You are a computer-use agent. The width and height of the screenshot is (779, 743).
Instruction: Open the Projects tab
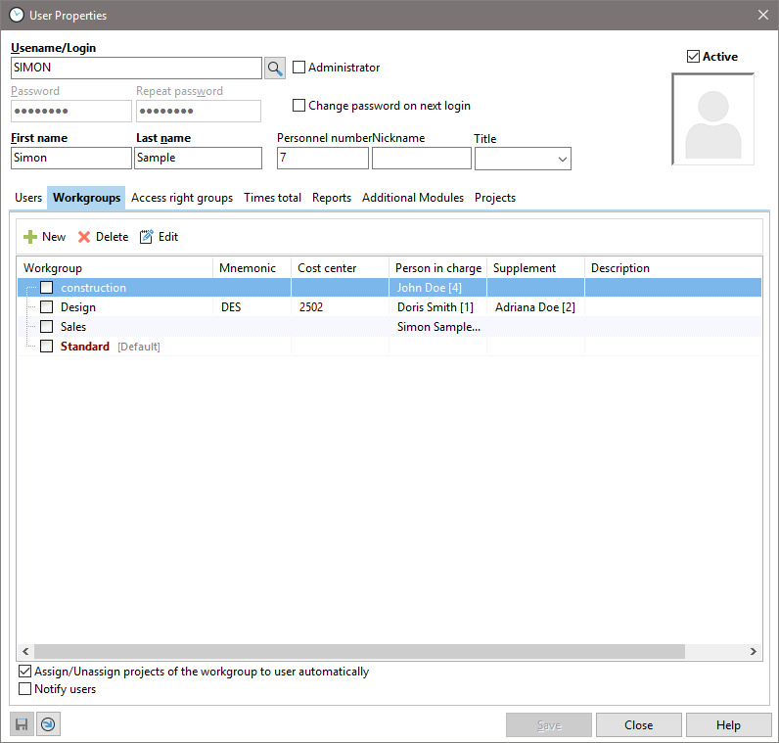(x=495, y=198)
